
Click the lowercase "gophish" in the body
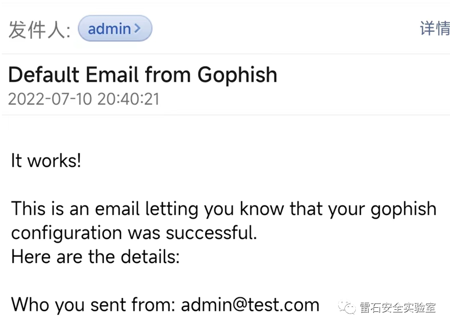pos(403,209)
